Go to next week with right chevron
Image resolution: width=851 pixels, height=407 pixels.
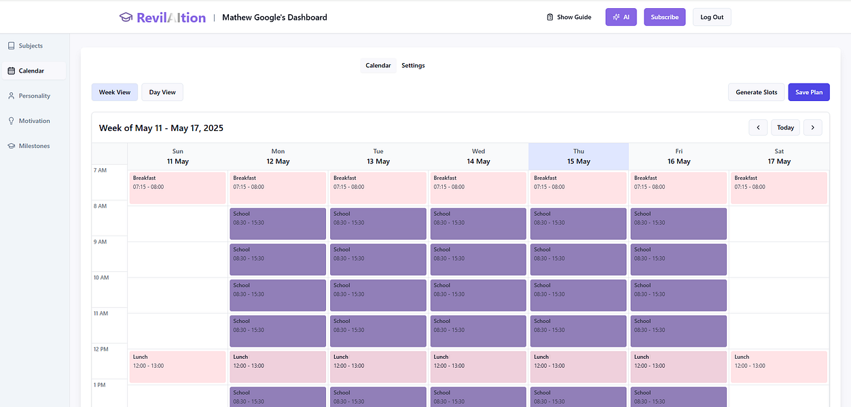click(x=812, y=128)
